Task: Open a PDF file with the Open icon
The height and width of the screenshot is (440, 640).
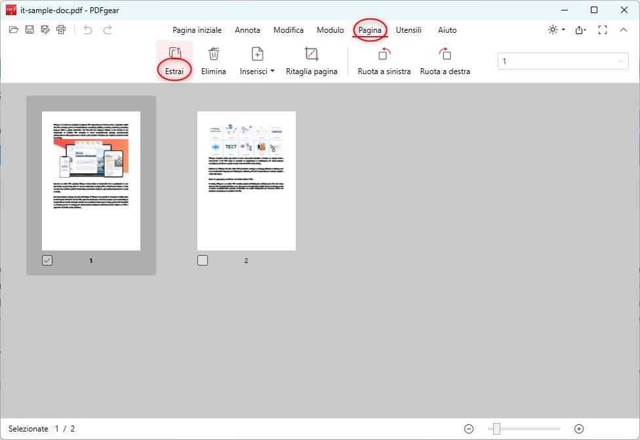Action: pyautogui.click(x=13, y=30)
